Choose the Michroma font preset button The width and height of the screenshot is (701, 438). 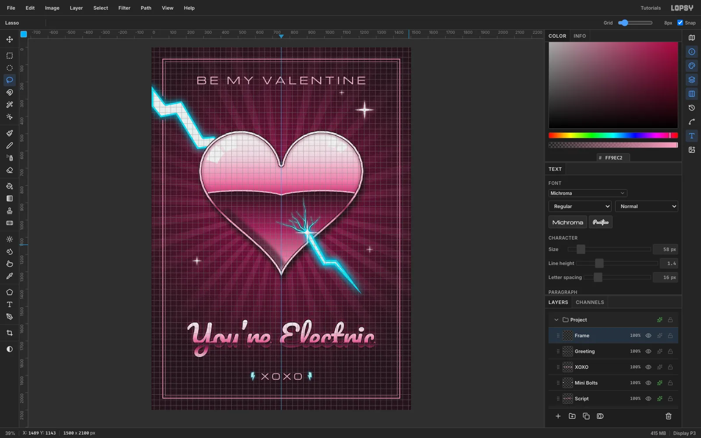click(x=568, y=222)
